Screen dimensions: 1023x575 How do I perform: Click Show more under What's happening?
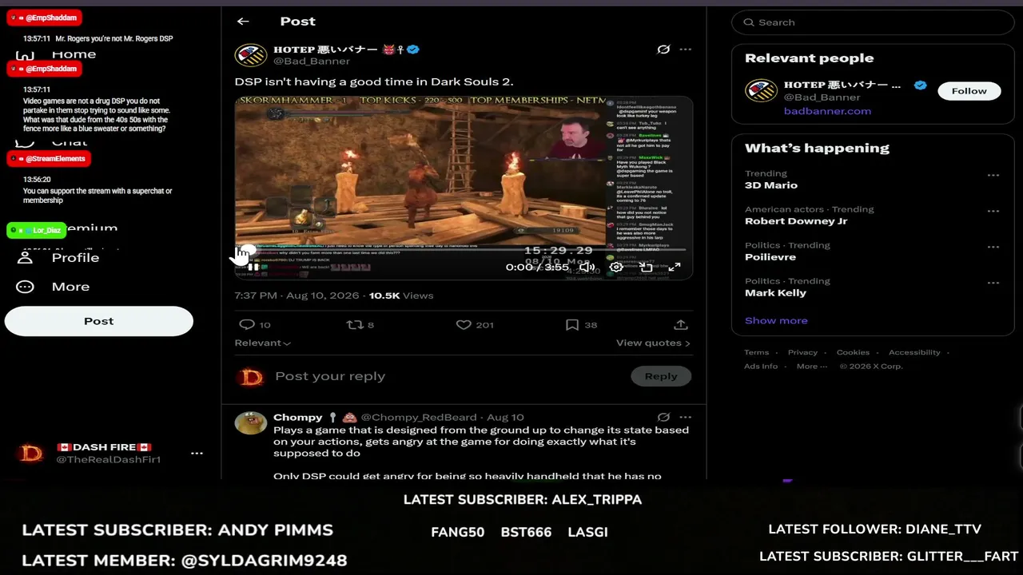pos(776,320)
